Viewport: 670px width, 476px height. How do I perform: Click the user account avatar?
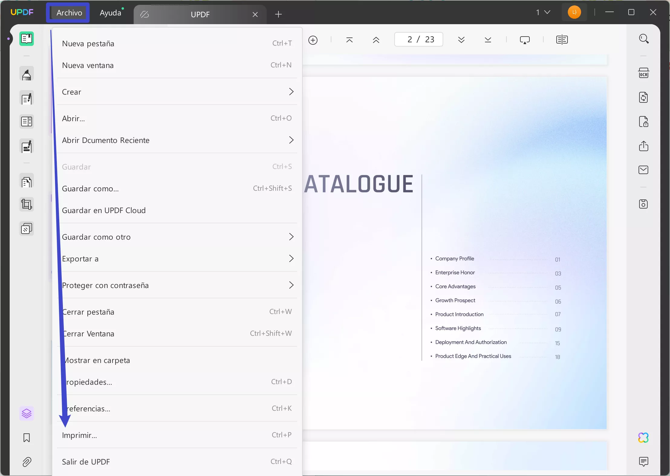[574, 12]
